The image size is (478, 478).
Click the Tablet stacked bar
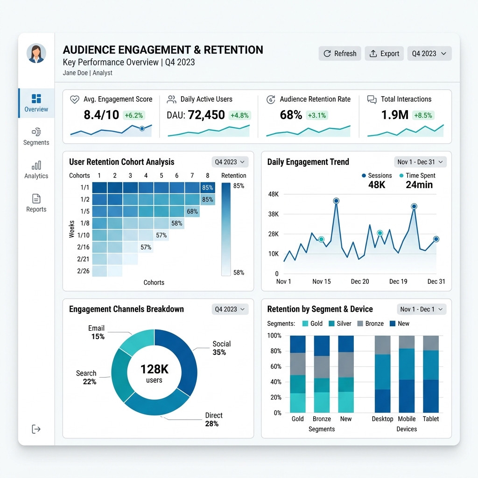tap(431, 374)
